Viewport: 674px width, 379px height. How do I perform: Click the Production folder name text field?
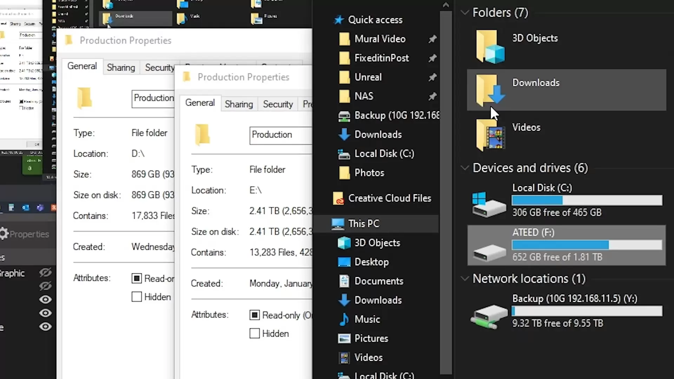point(280,135)
